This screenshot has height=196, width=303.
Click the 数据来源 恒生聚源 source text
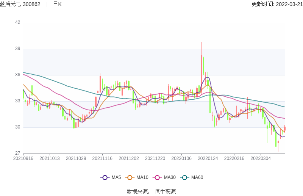(x=151, y=192)
